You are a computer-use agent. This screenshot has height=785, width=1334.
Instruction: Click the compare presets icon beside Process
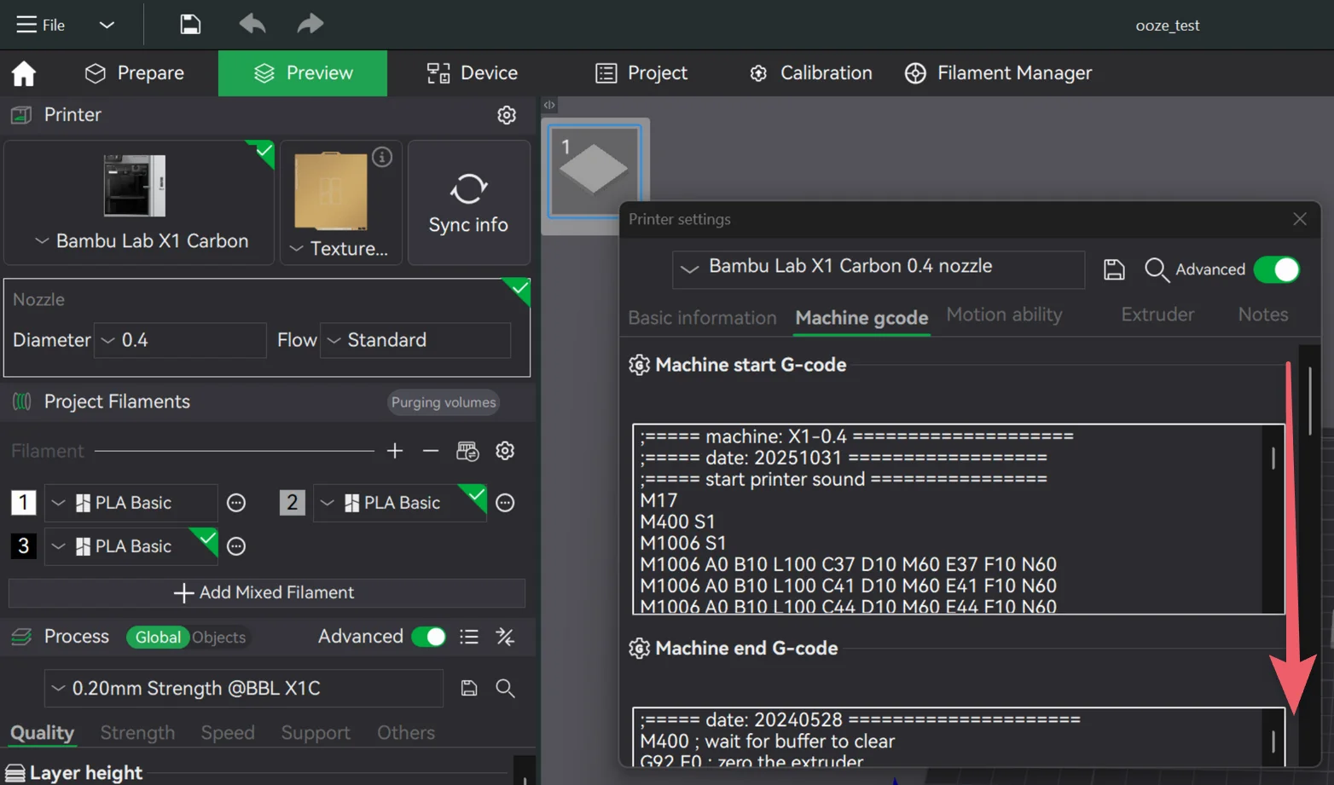coord(505,637)
